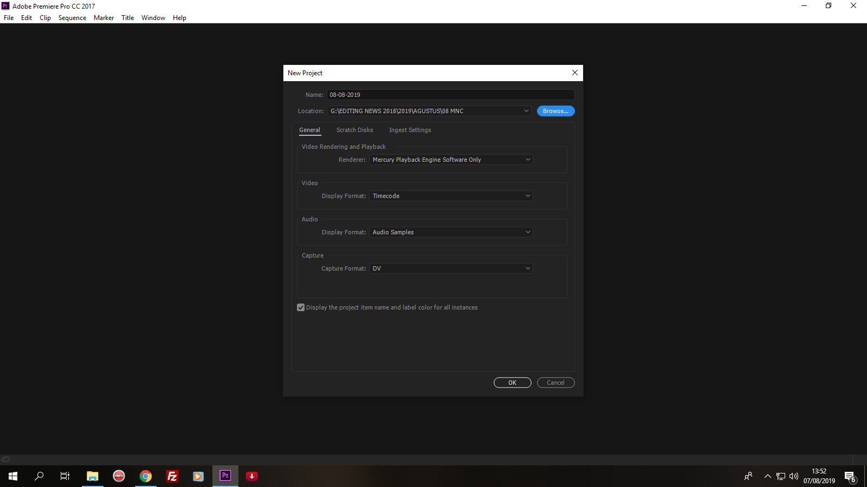Expand the Audio Samples display format dropdown
The image size is (867, 487).
(451, 232)
